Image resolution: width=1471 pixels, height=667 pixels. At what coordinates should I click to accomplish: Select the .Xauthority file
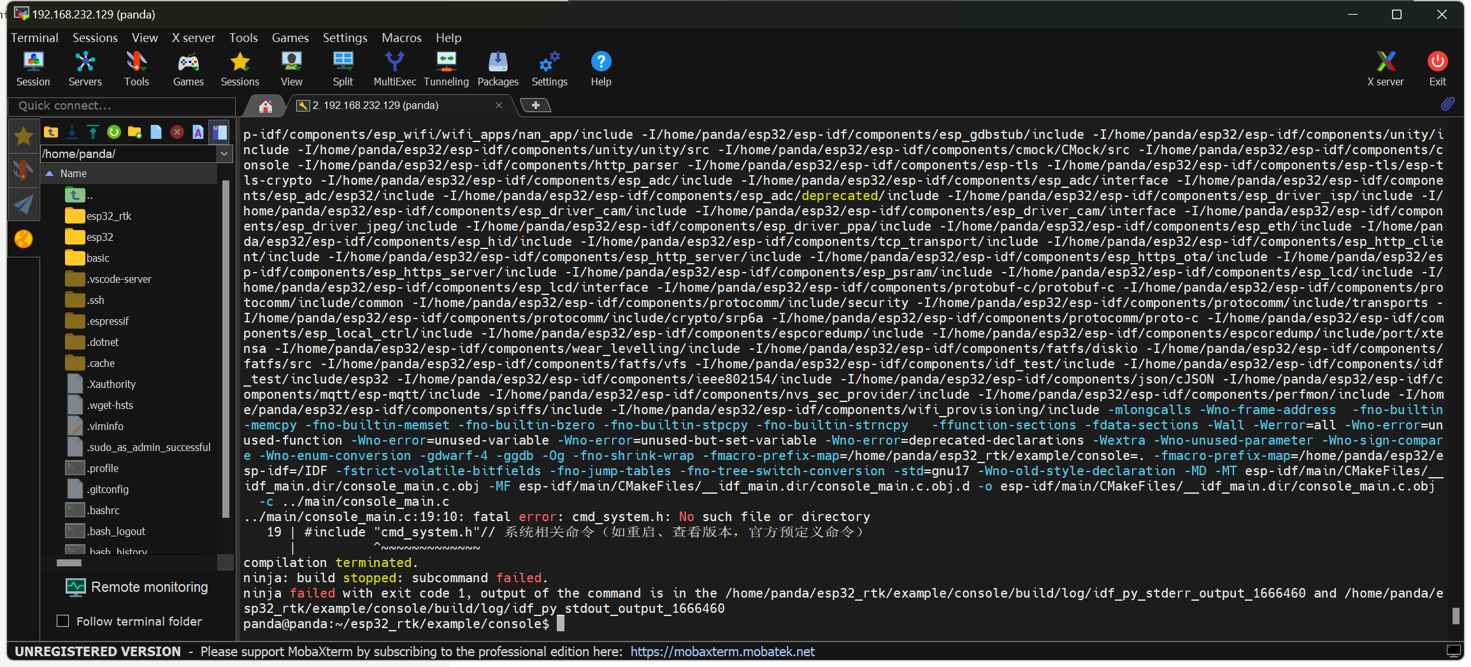tap(101, 384)
